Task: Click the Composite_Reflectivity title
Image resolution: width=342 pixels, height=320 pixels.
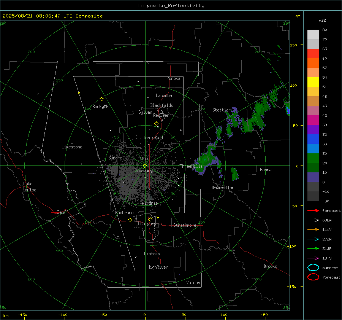Action: [171, 6]
